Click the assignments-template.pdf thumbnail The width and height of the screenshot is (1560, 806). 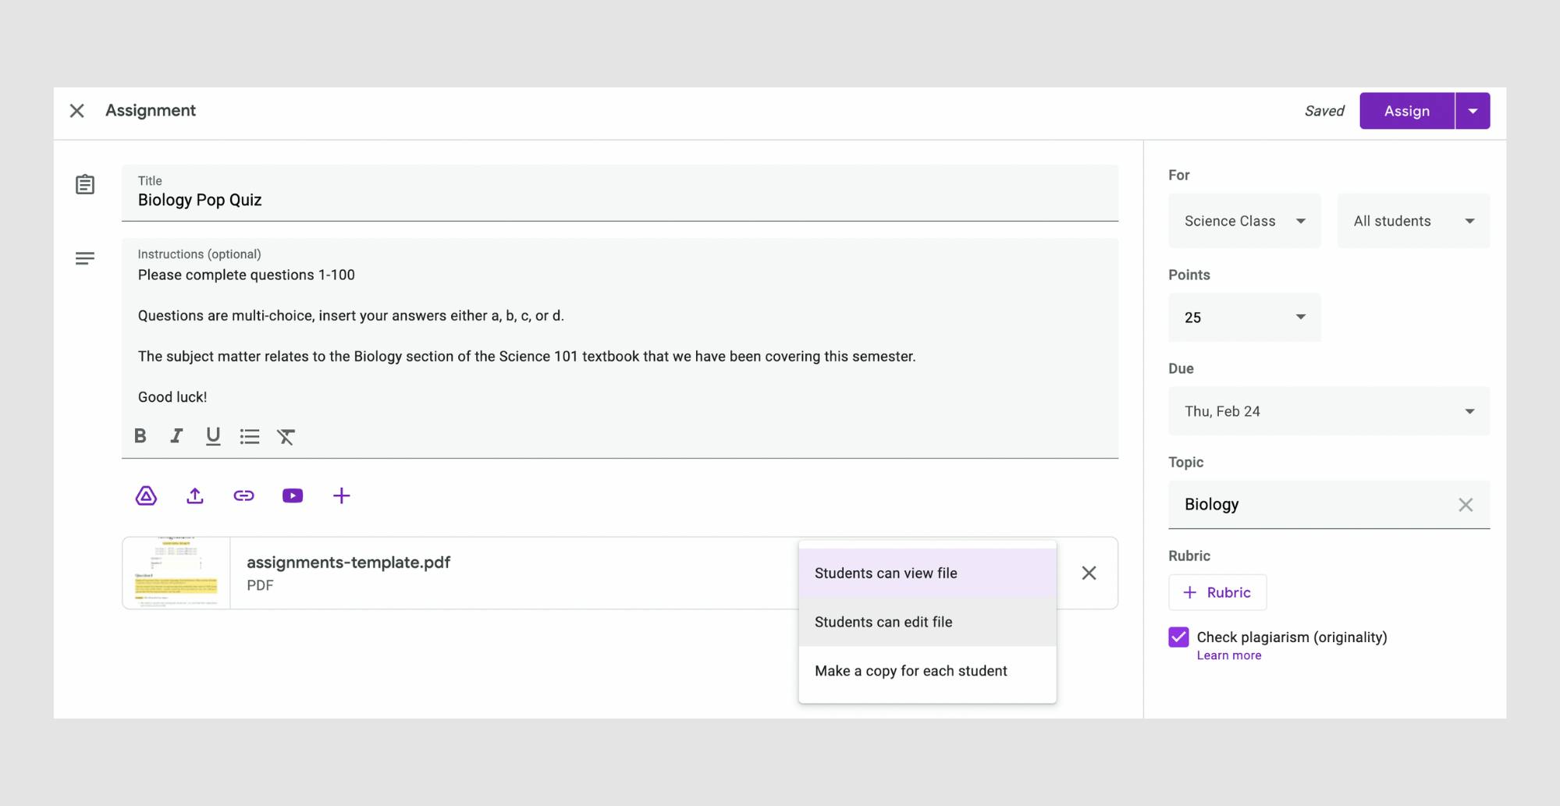(x=176, y=573)
